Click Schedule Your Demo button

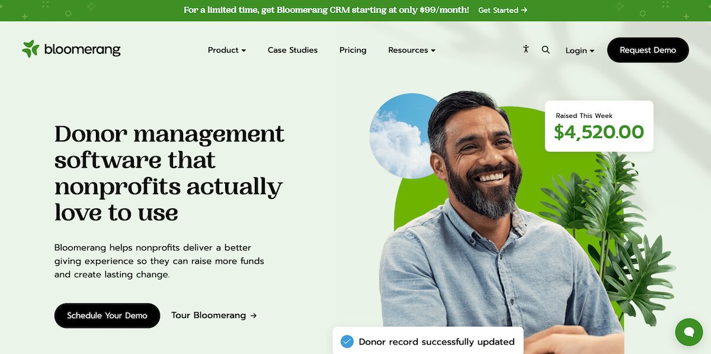click(107, 316)
